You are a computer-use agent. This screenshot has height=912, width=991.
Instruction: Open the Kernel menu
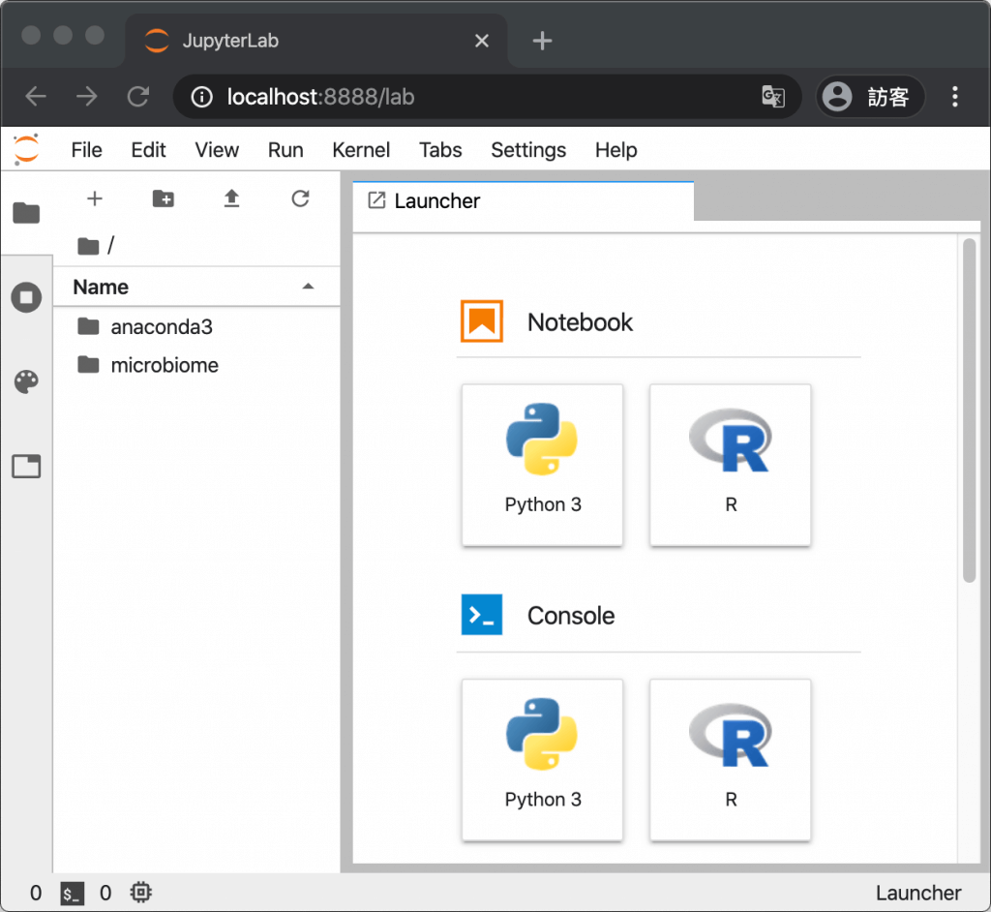(360, 150)
